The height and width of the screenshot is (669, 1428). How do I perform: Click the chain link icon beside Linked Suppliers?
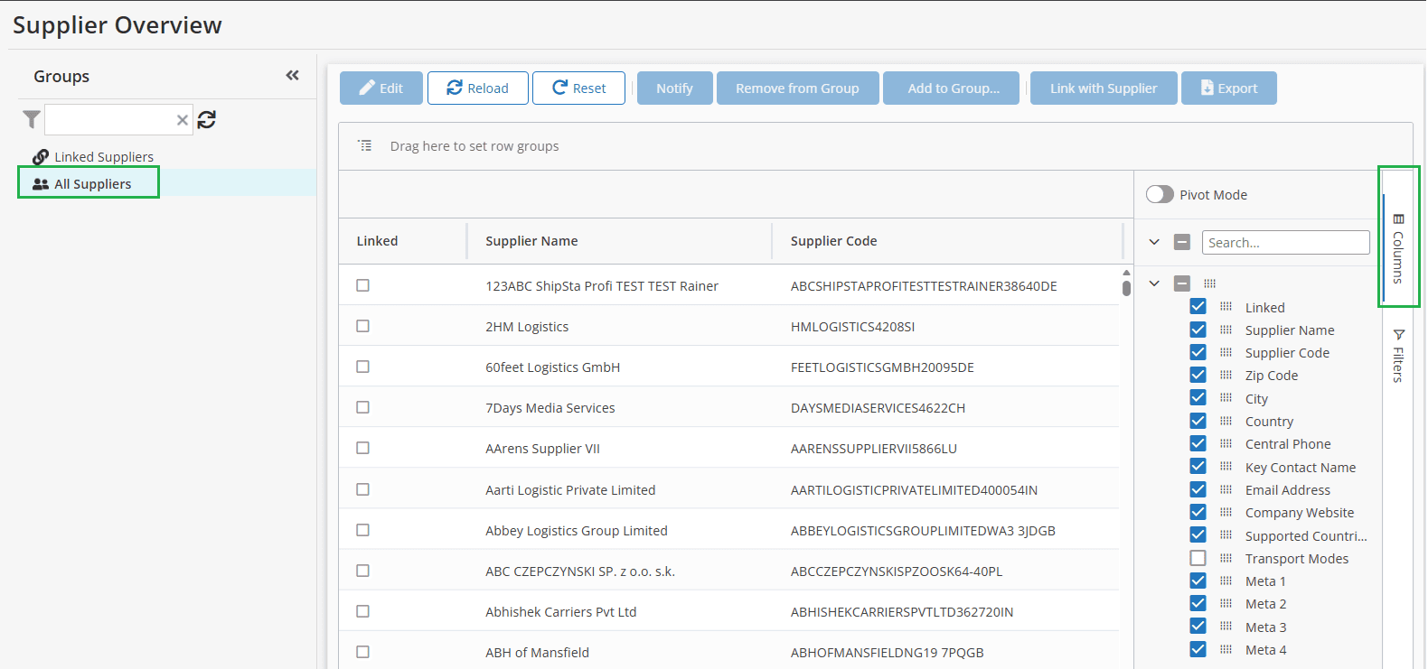coord(41,157)
